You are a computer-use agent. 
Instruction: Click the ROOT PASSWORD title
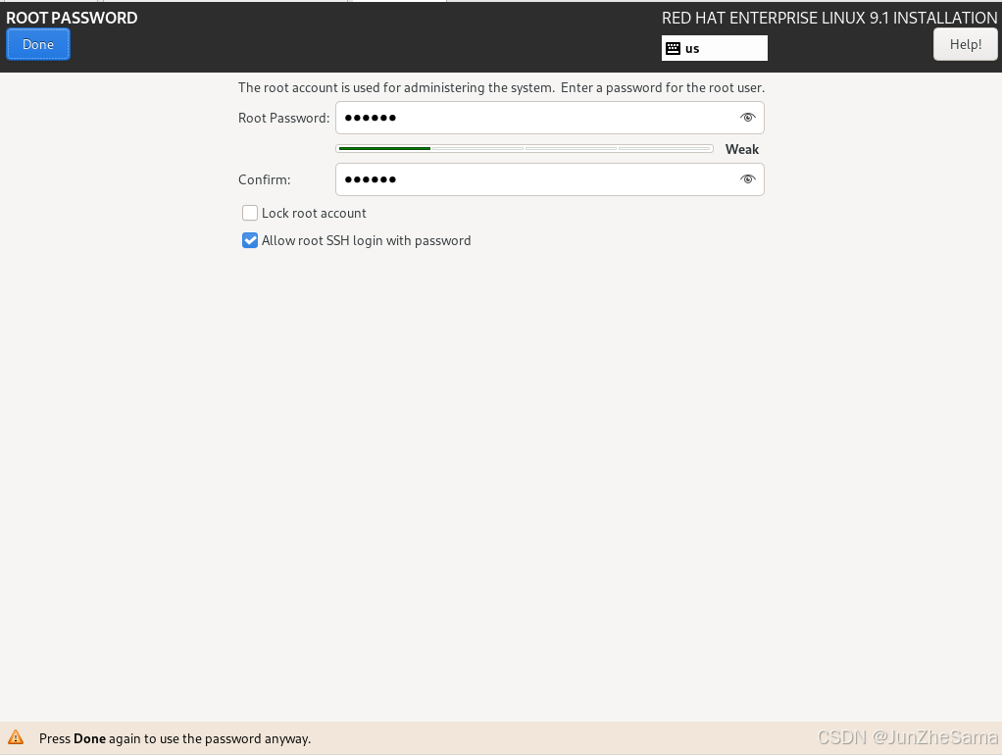pos(72,18)
